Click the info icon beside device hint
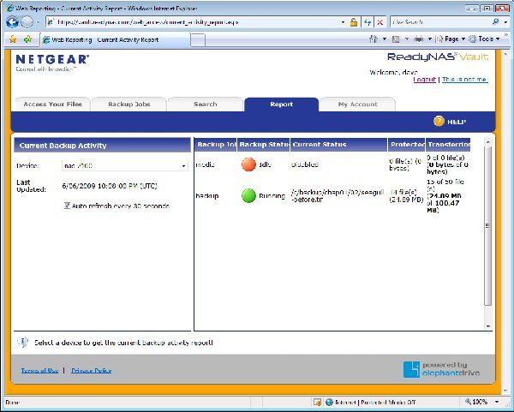Screen dimensions: 514x412 [x=22, y=342]
